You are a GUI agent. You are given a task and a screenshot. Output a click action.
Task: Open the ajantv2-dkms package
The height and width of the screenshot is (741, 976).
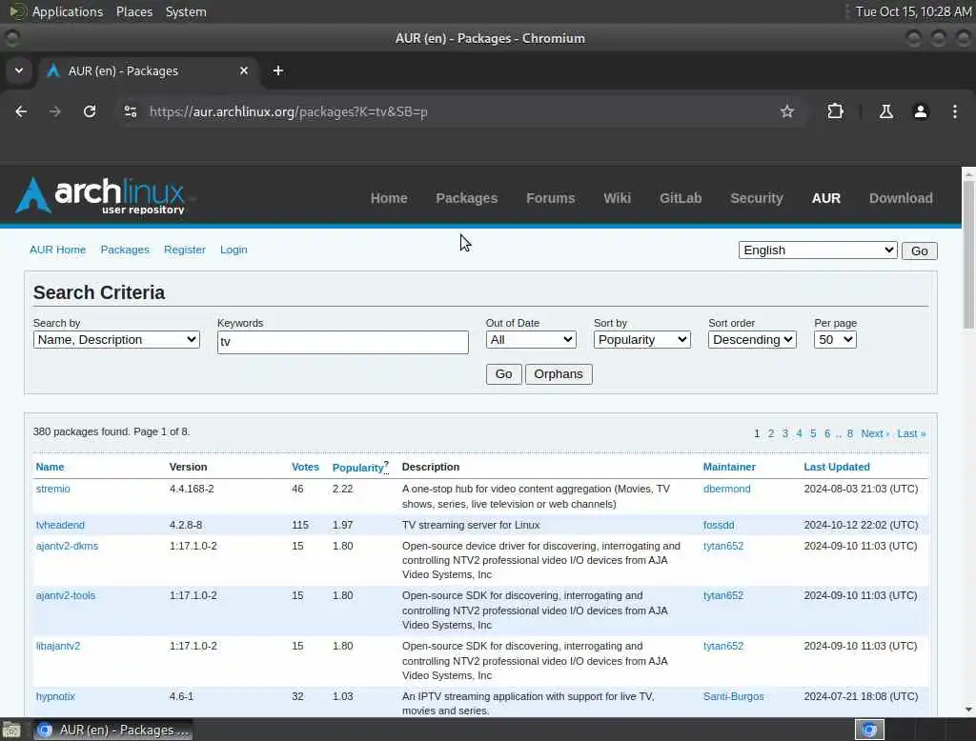click(x=67, y=546)
